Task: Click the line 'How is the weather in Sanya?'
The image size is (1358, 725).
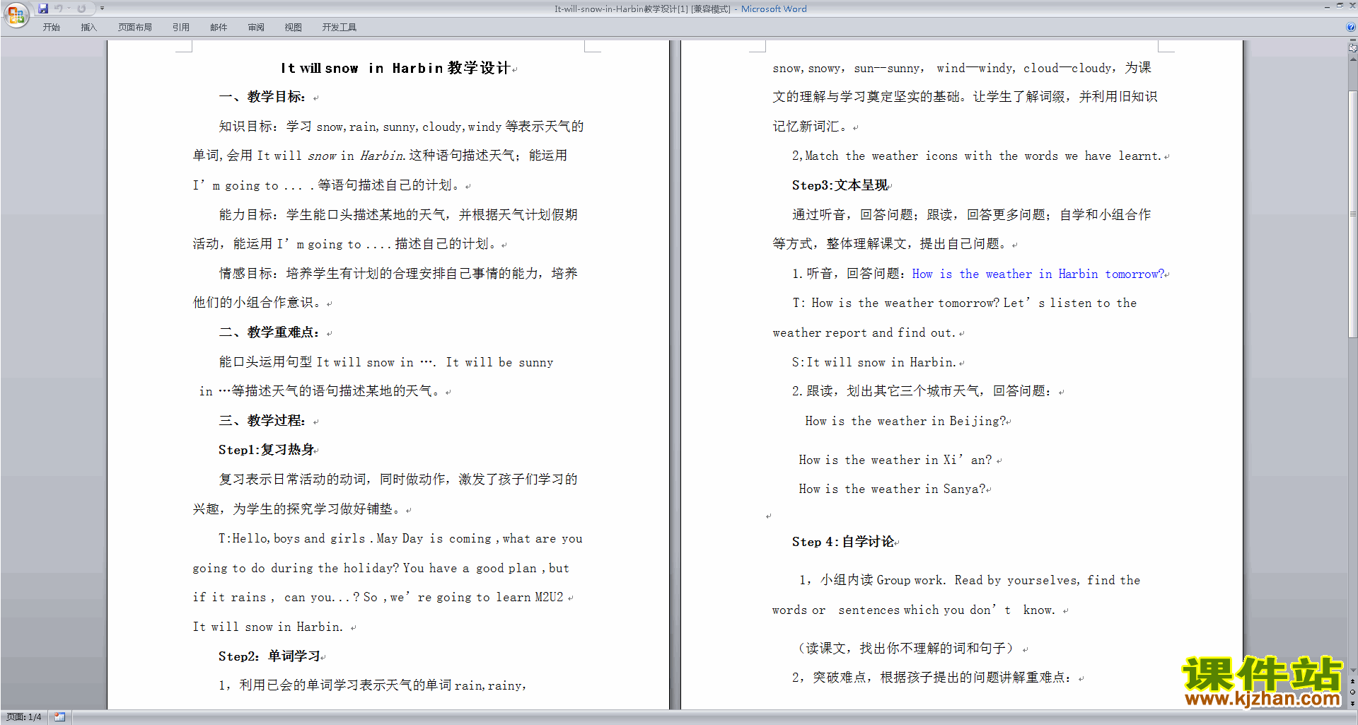Action: coord(892,489)
